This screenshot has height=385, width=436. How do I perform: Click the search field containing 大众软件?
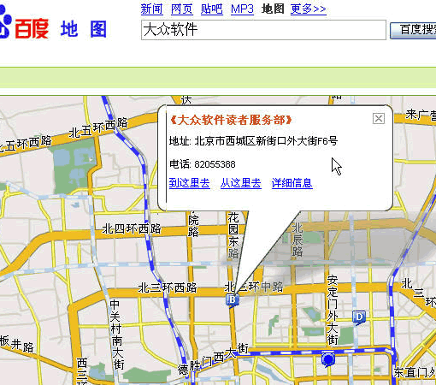click(x=263, y=30)
